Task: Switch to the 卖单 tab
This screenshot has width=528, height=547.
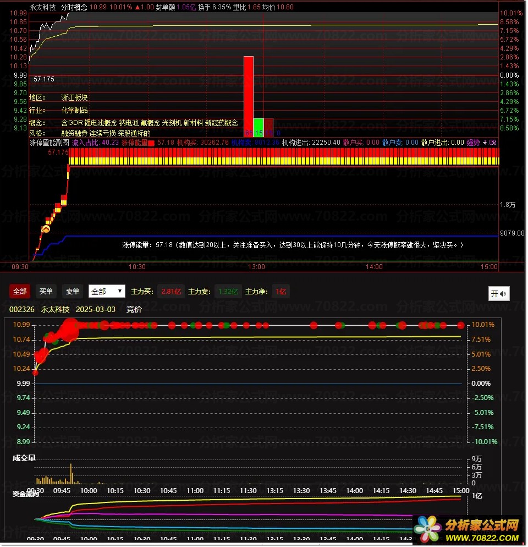Action: (x=72, y=291)
